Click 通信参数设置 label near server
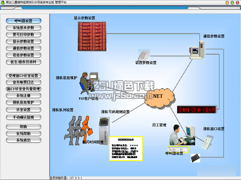 214,36
